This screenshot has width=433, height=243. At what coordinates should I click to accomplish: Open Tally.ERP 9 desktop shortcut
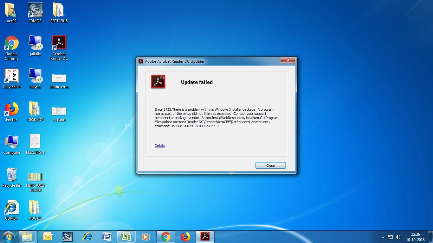[x=12, y=79]
